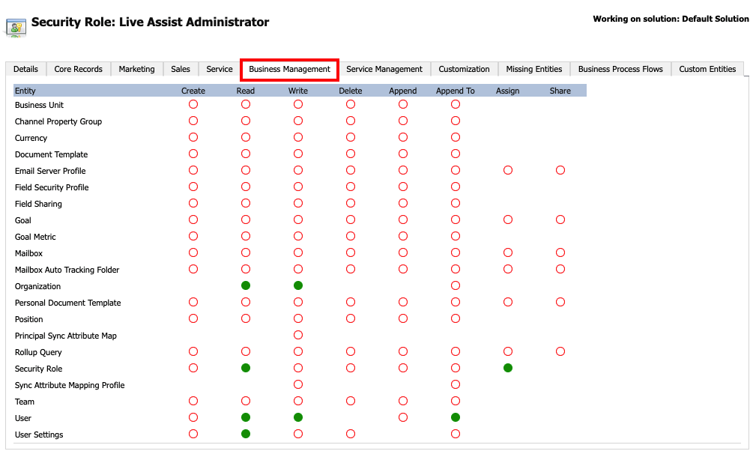753x451 pixels.
Task: Select the Mailbox entity label
Action: [28, 254]
